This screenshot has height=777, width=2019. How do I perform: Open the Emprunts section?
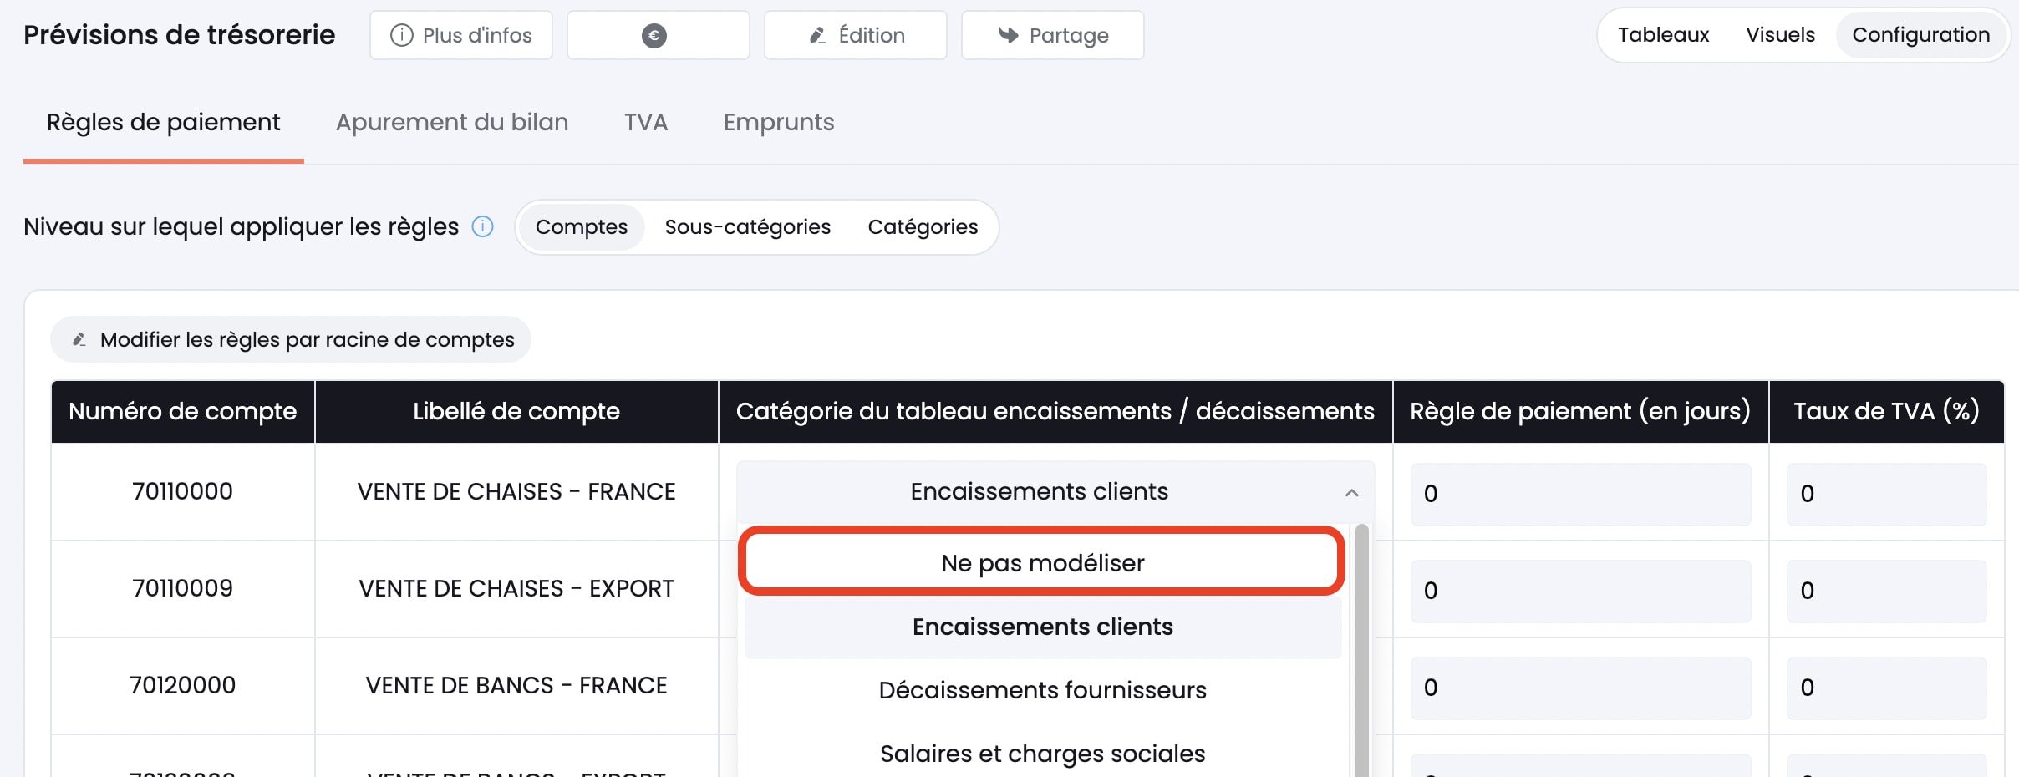(x=778, y=122)
